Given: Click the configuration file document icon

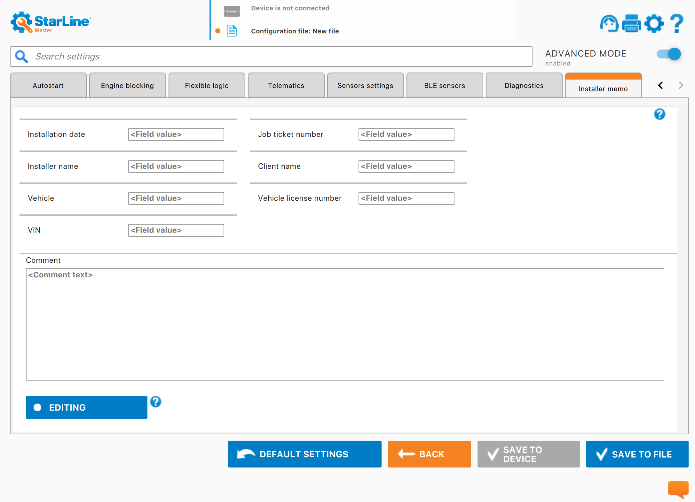Looking at the screenshot, I should (232, 31).
